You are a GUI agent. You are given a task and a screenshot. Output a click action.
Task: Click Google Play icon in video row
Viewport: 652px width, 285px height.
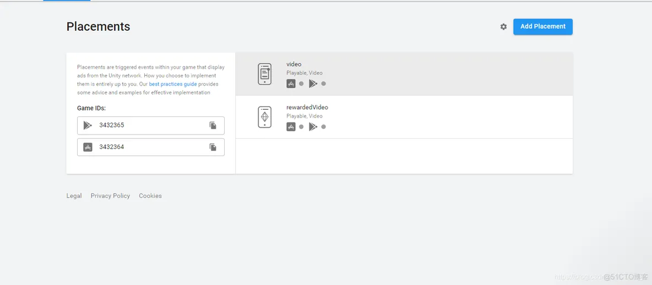click(313, 84)
